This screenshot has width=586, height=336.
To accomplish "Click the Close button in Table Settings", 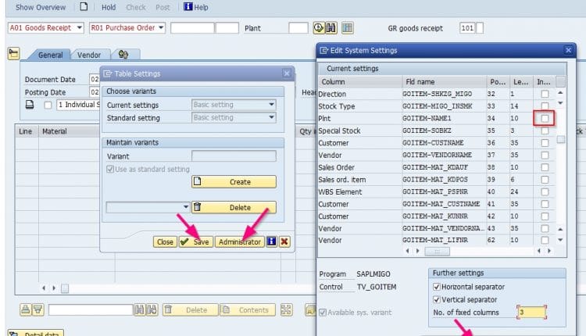I will 165,241.
